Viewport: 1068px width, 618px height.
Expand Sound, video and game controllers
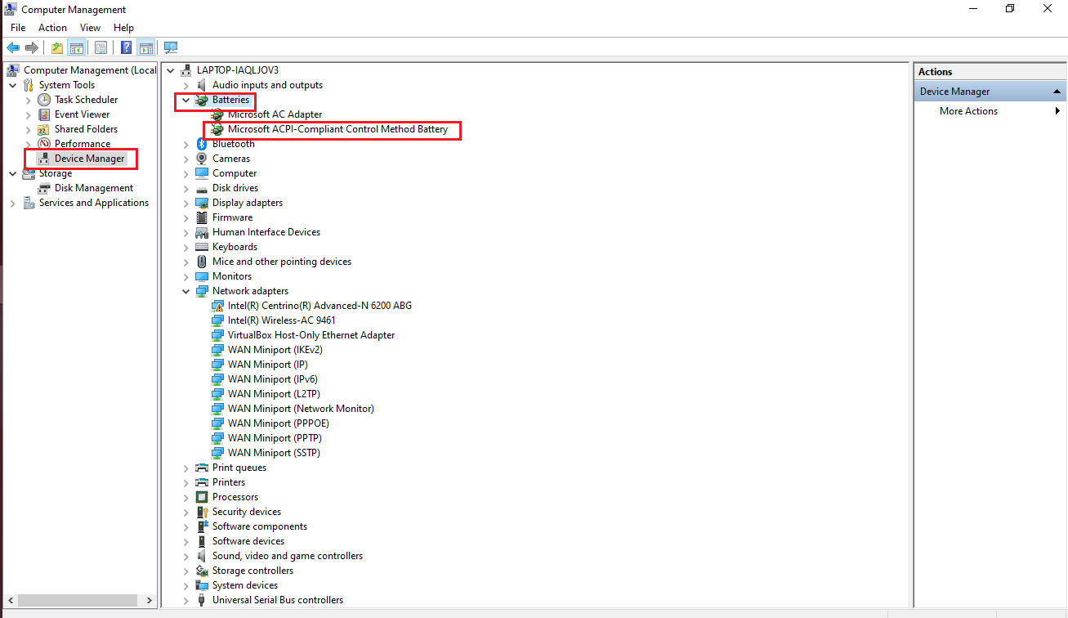(x=186, y=556)
